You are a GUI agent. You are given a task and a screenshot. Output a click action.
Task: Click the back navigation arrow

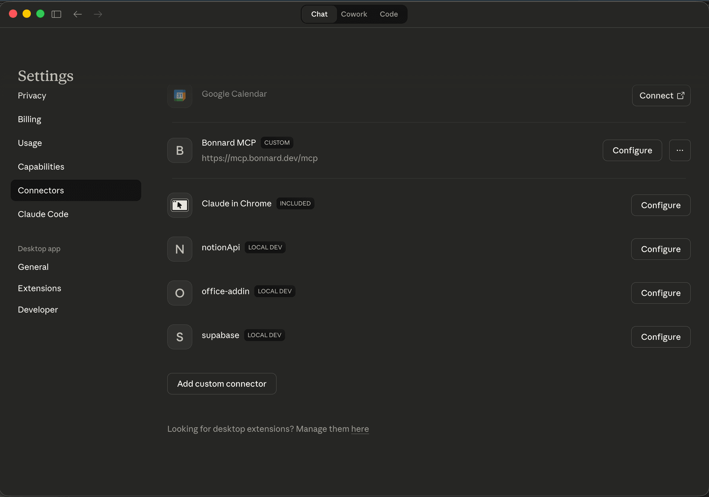pos(77,14)
